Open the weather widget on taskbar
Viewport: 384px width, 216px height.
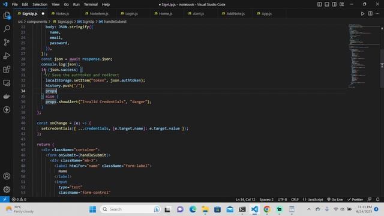click(20, 209)
